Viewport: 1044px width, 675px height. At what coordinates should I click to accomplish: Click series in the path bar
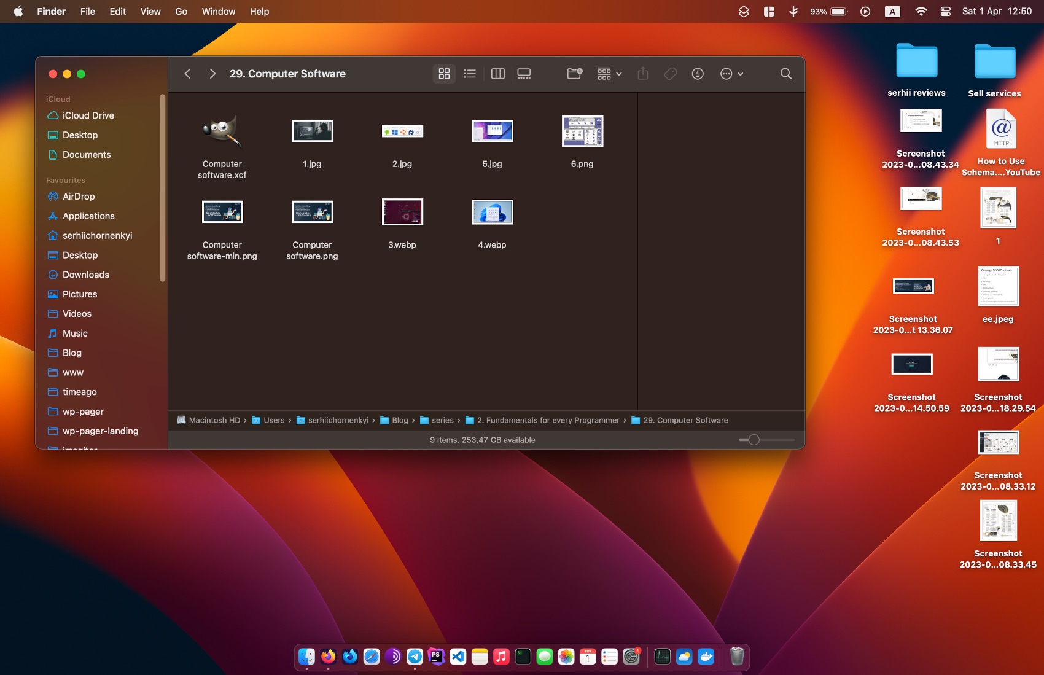[437, 420]
